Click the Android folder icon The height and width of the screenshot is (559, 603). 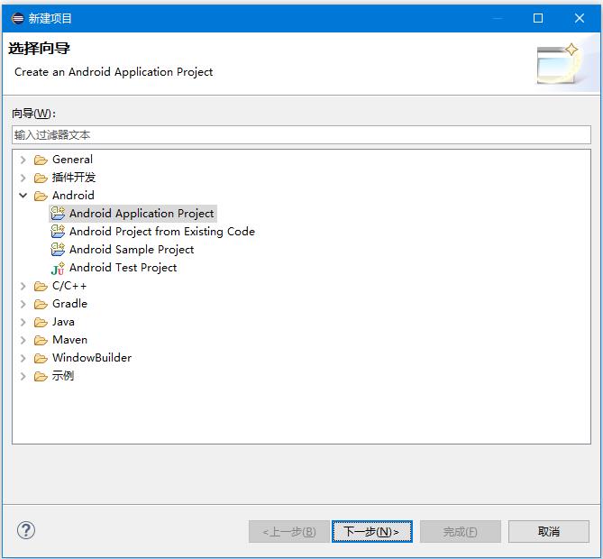point(41,196)
